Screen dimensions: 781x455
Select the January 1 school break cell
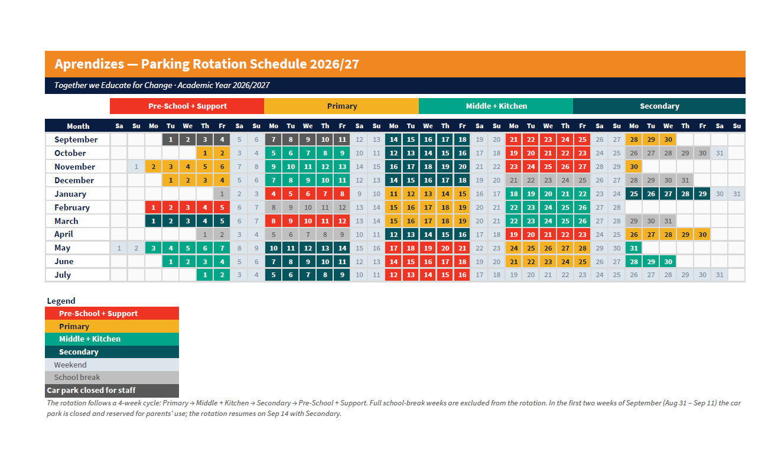click(222, 194)
